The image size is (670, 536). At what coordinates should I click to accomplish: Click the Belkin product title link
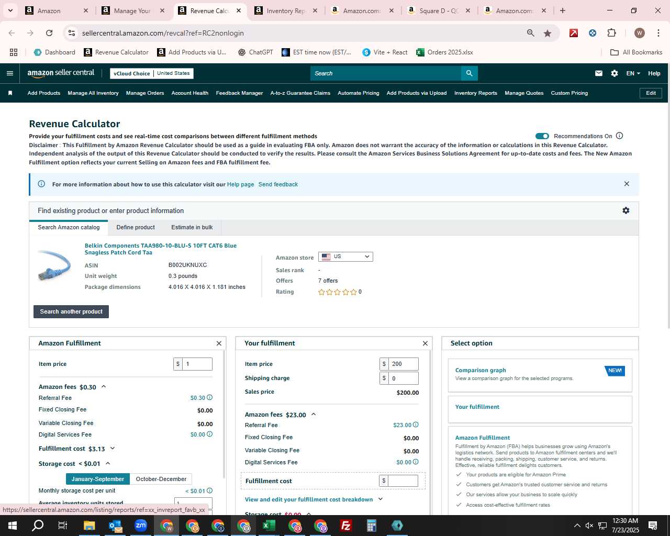(161, 249)
